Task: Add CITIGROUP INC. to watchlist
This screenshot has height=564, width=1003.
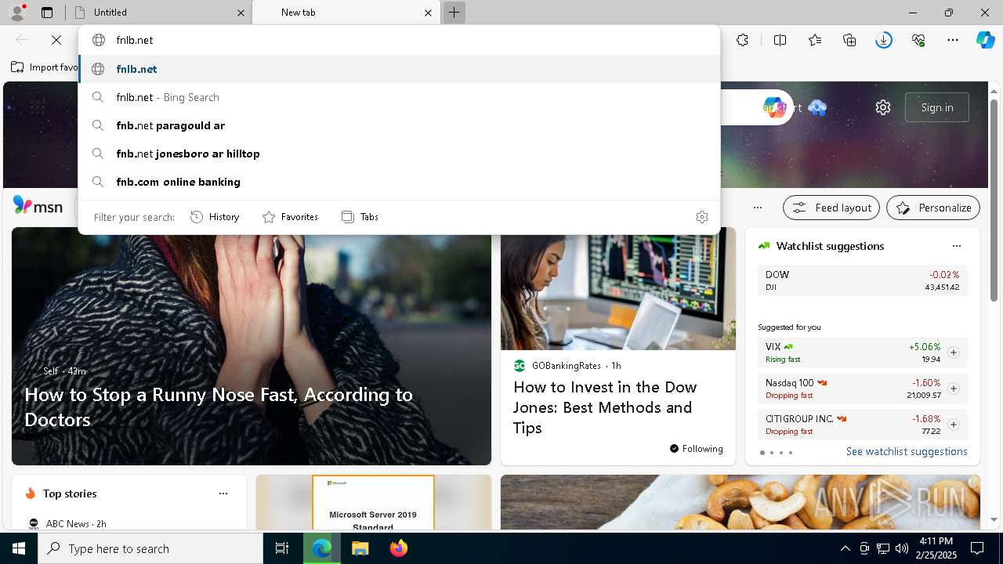Action: [953, 425]
